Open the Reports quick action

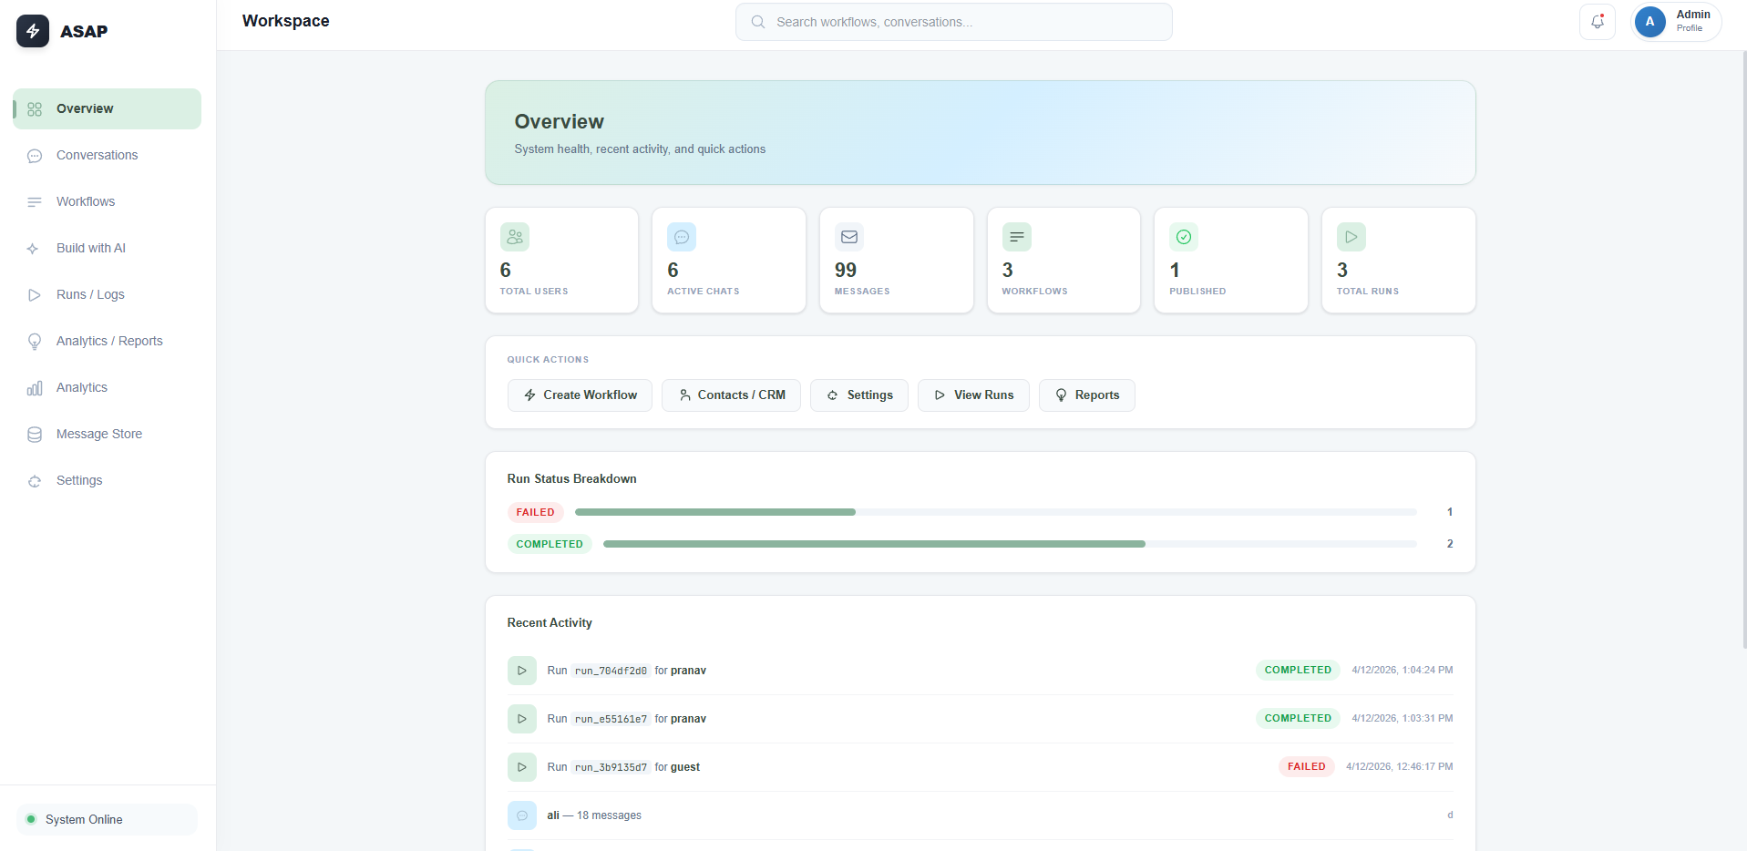(x=1087, y=395)
